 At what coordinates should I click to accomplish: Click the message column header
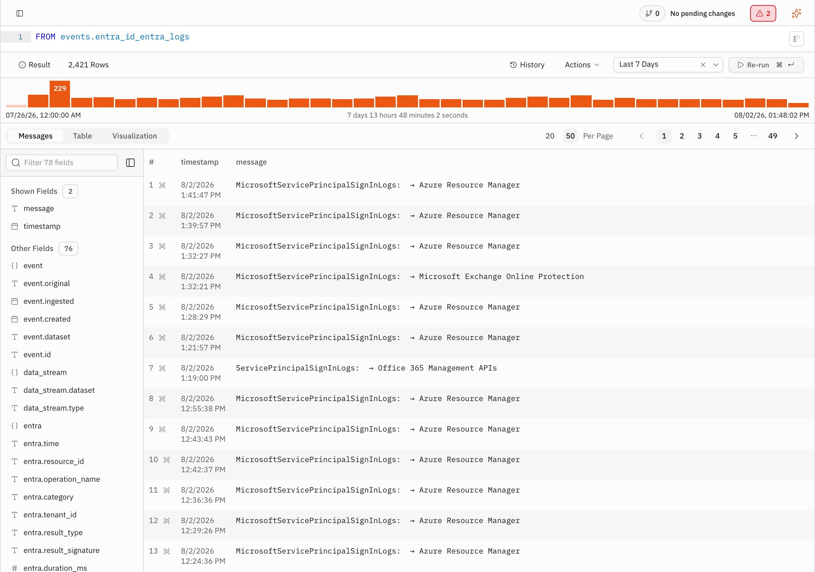pyautogui.click(x=251, y=162)
